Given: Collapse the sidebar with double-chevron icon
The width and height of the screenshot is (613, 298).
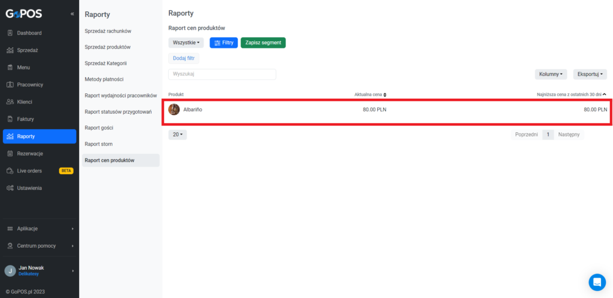Looking at the screenshot, I should (72, 14).
